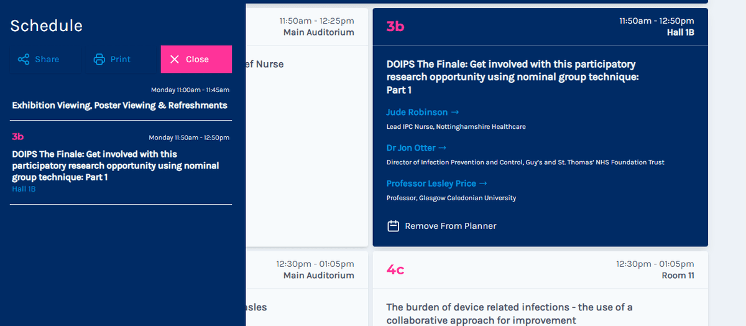
Task: Click the arrow after Dr Jon Otter
Action: (x=442, y=148)
